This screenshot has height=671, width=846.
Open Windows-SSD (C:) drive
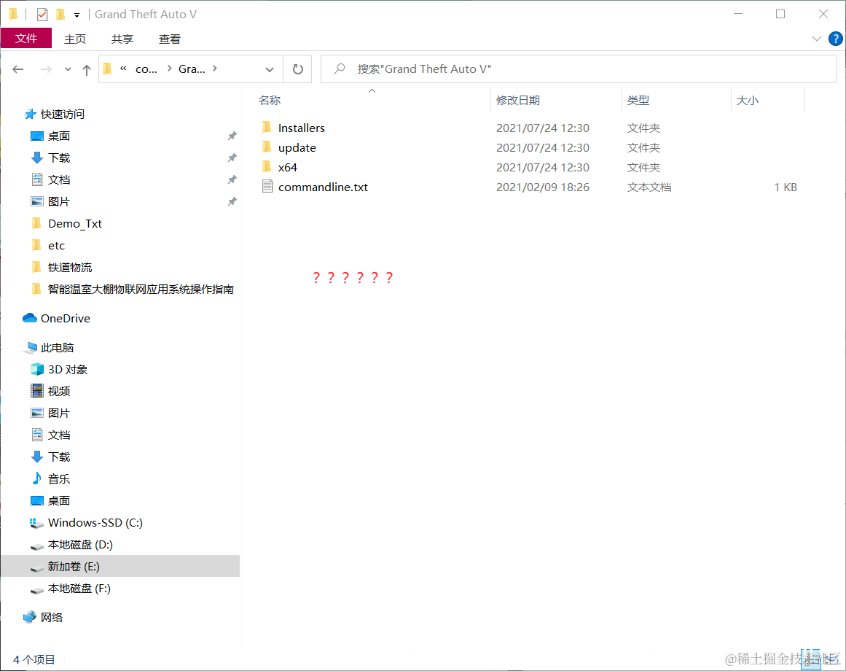[95, 522]
